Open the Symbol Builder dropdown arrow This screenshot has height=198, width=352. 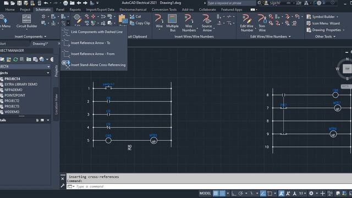pyautogui.click(x=337, y=17)
